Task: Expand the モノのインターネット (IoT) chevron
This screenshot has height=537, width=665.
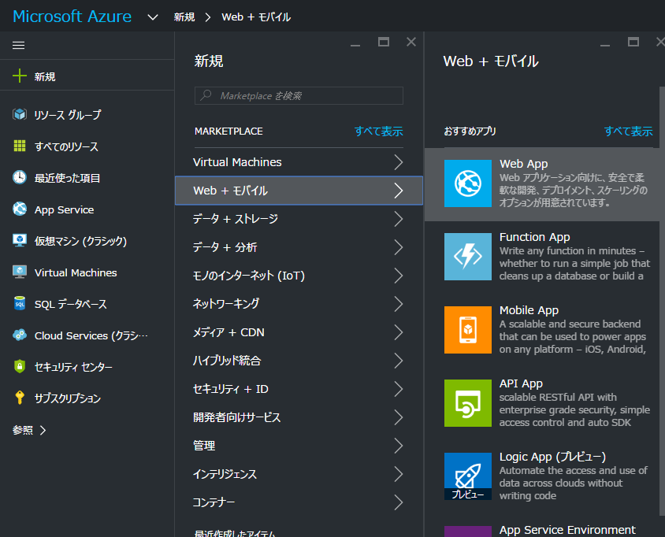Action: (398, 276)
